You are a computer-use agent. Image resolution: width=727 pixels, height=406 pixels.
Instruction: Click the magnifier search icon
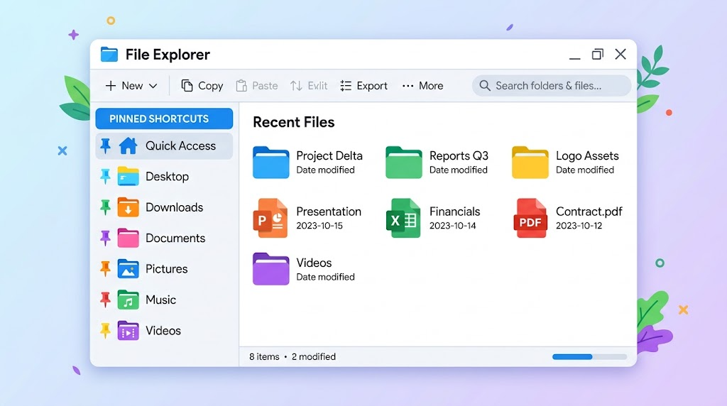(484, 86)
